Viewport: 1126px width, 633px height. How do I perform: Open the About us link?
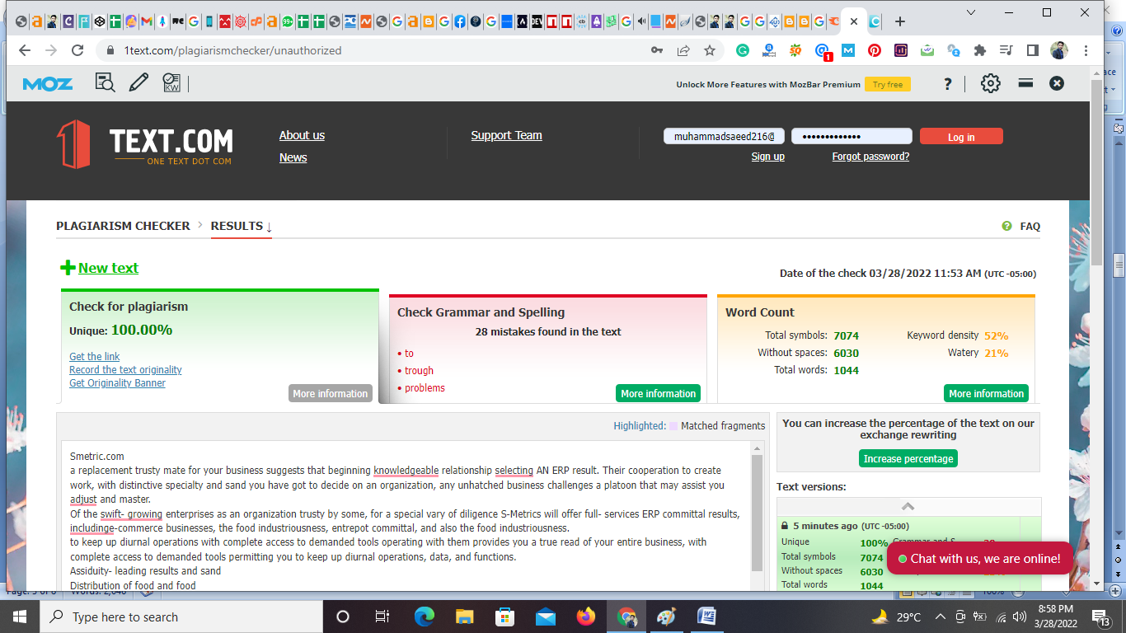click(302, 135)
